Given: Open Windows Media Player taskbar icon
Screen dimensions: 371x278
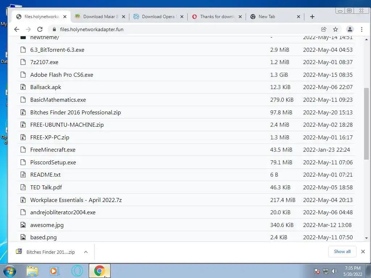Looking at the screenshot, I should tap(54, 271).
